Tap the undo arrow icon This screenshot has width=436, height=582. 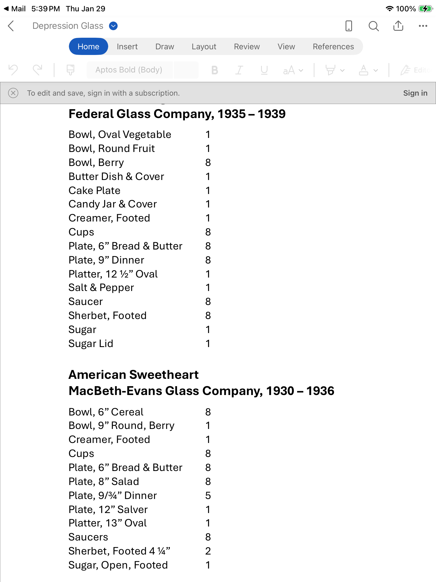(13, 70)
